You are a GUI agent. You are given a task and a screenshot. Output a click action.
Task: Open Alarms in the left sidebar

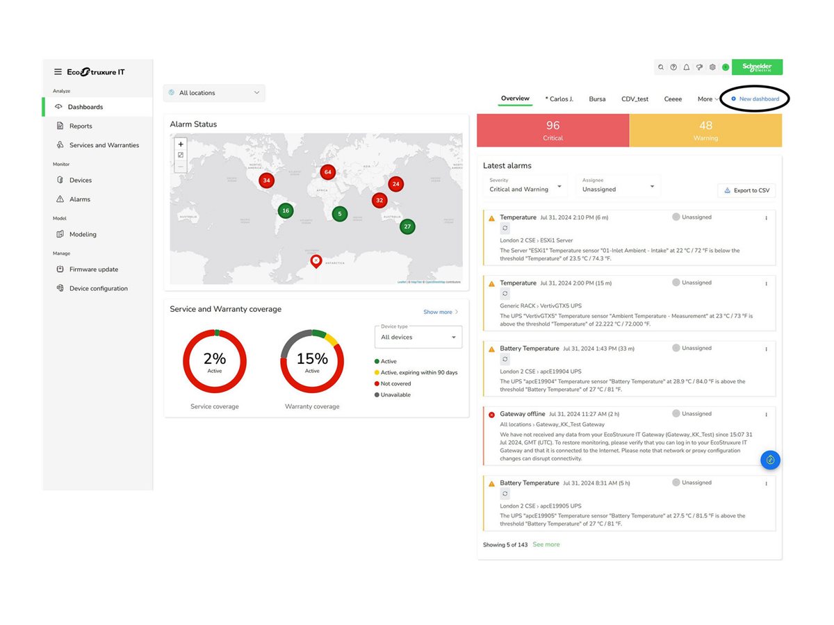tap(79, 199)
